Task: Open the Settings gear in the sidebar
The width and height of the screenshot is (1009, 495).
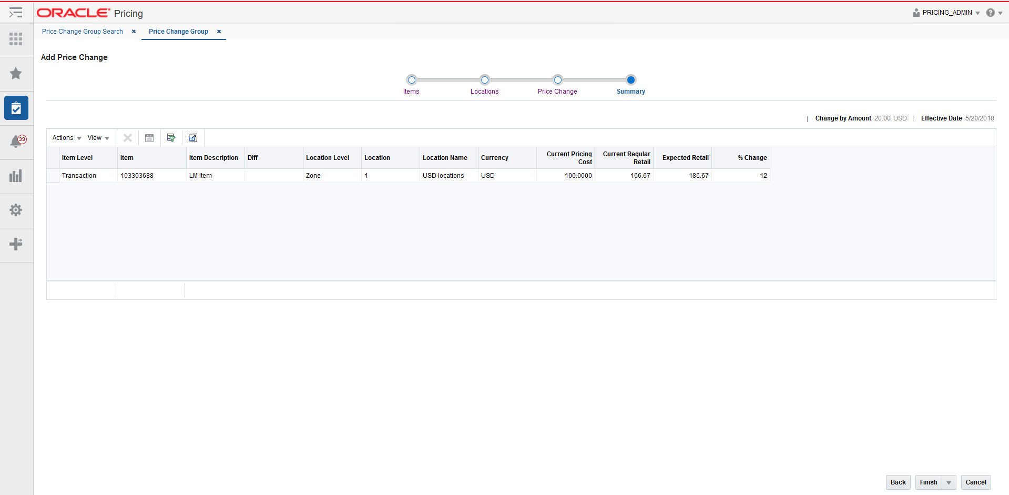Action: 16,210
